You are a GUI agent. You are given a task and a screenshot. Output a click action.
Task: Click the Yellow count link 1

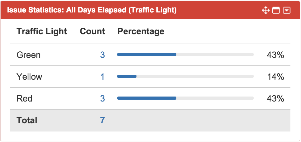(x=103, y=77)
